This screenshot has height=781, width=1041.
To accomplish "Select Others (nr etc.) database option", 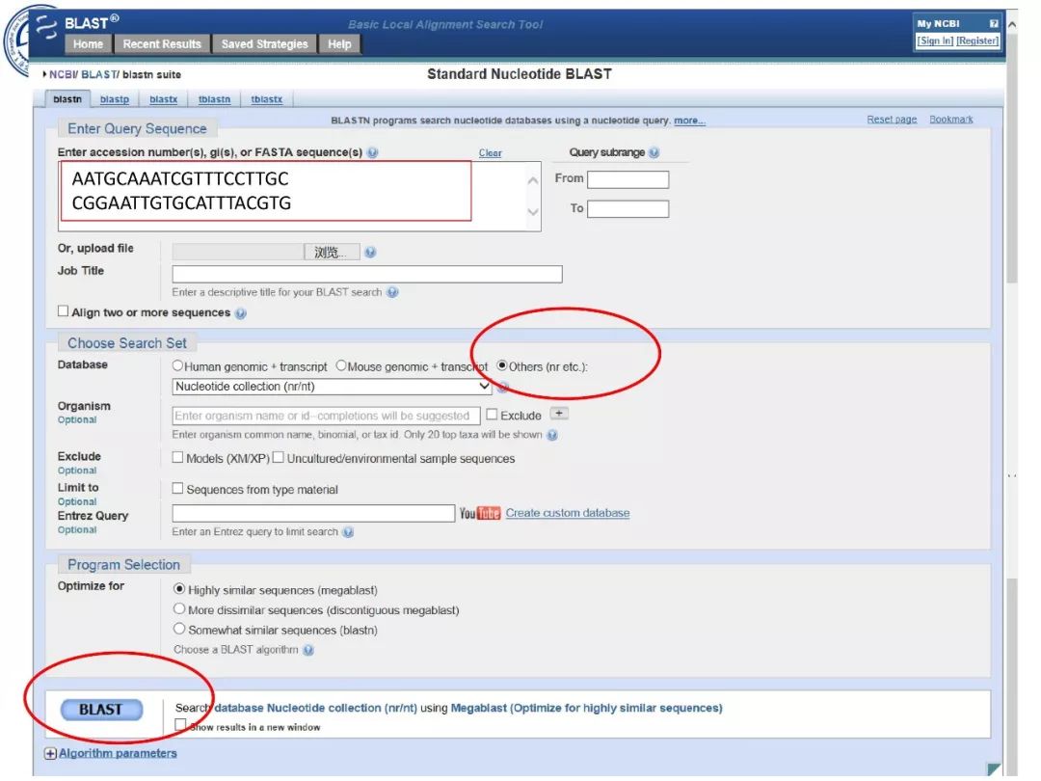I will (x=502, y=365).
